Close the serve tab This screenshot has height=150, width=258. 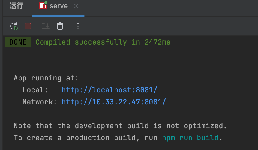click(x=76, y=6)
